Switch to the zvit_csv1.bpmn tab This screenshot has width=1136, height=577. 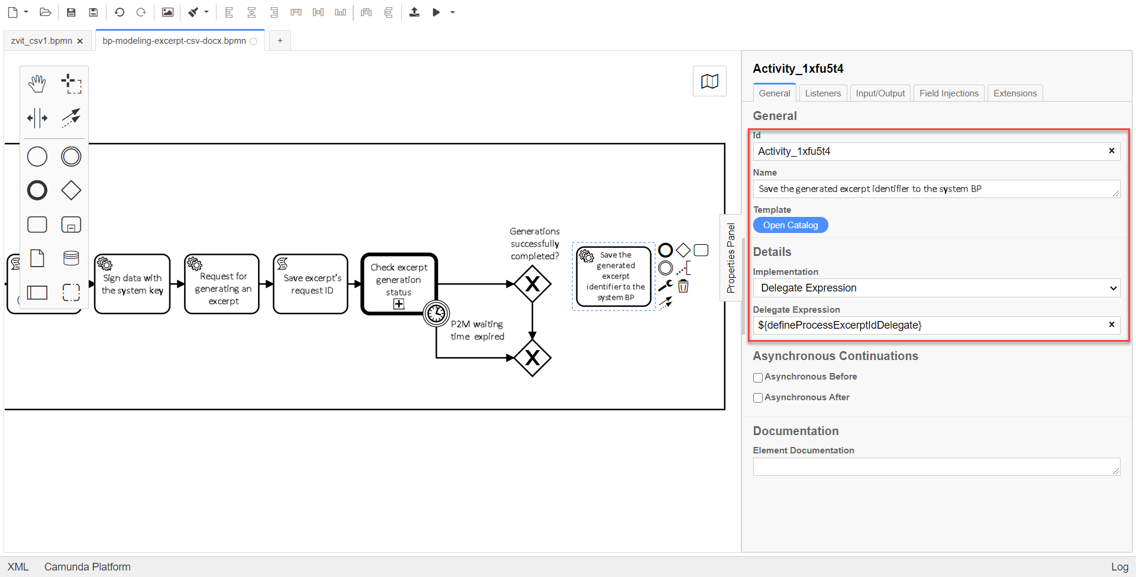point(41,41)
